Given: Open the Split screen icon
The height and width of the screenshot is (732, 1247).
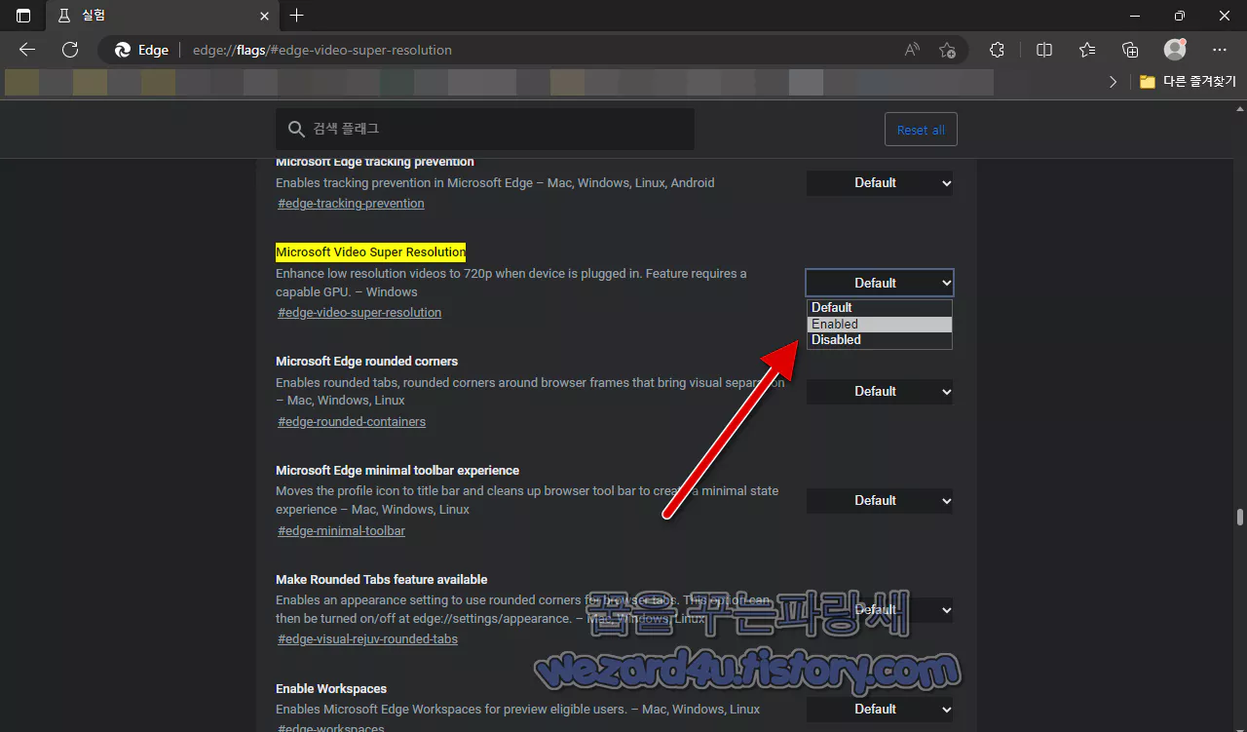Looking at the screenshot, I should coord(1043,50).
